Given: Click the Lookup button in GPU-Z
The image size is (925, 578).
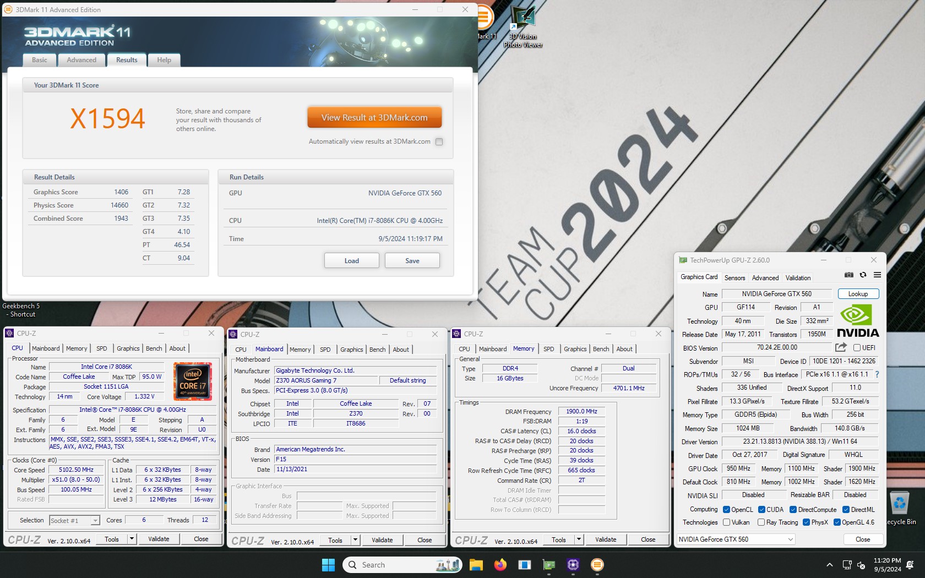Looking at the screenshot, I should pos(858,294).
